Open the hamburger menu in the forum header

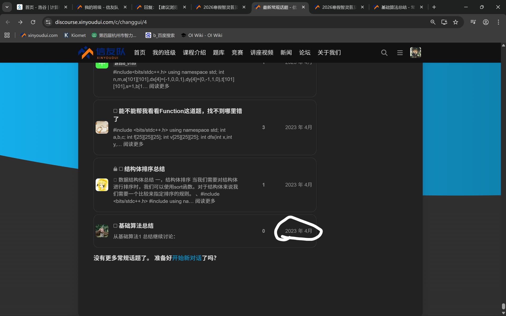(x=400, y=52)
